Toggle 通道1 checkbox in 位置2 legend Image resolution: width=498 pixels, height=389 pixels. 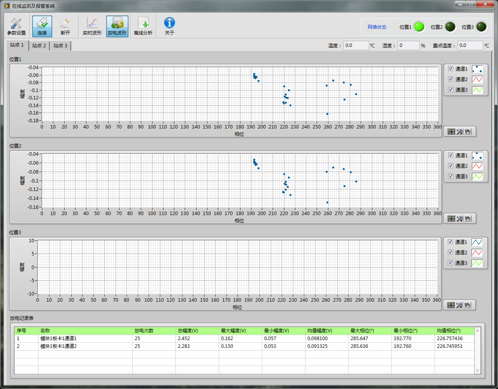[451, 155]
